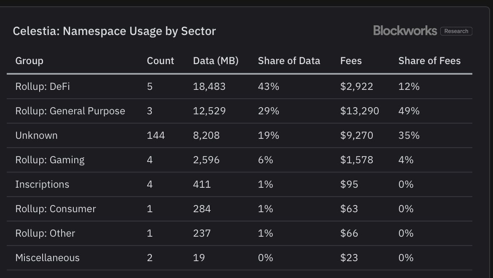This screenshot has width=493, height=278.
Task: Click the 18,483 data value
Action: pyautogui.click(x=209, y=86)
